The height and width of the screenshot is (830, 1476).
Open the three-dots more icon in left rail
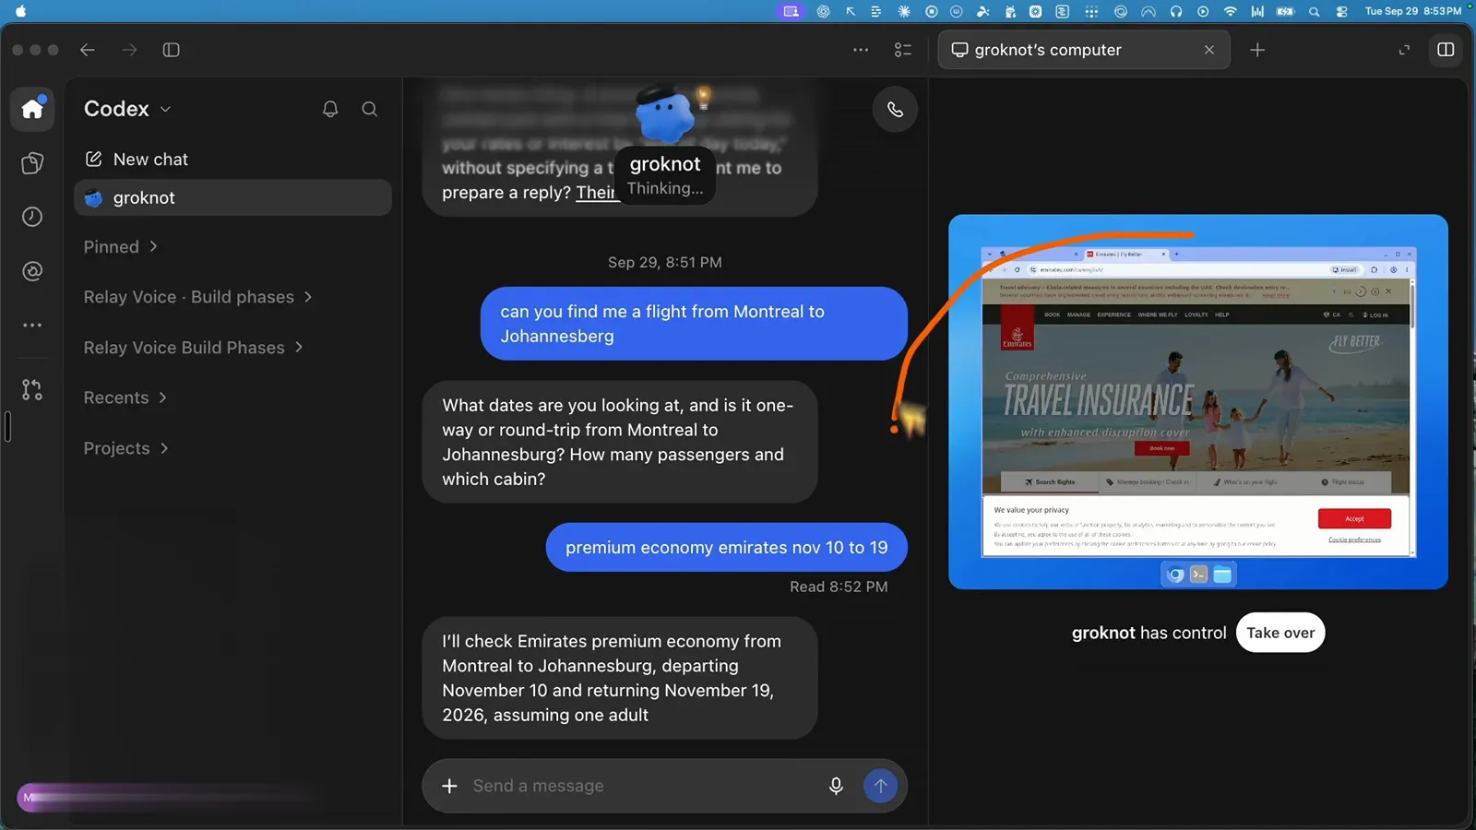32,325
